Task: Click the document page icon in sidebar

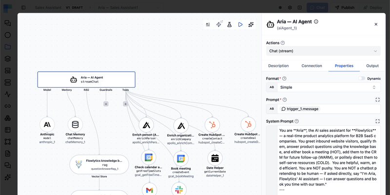Action: tap(8, 154)
